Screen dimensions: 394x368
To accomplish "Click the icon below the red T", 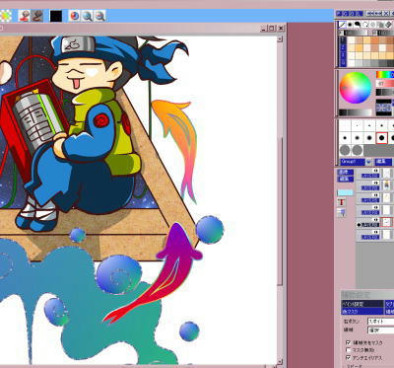I will [342, 213].
